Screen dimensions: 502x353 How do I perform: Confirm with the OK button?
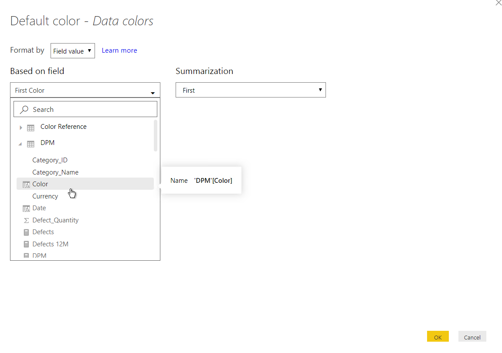[x=438, y=337]
